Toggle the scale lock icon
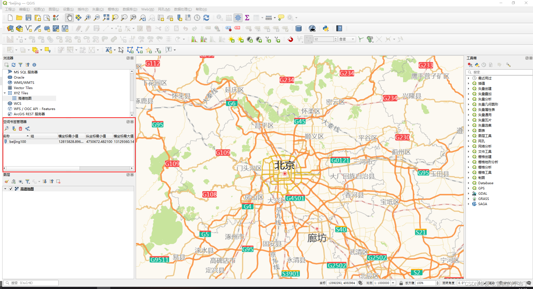 point(401,283)
